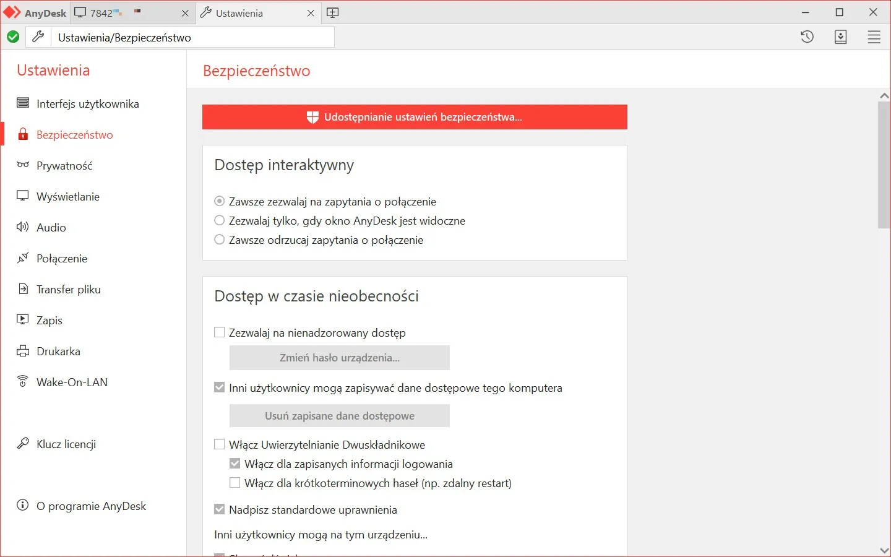The height and width of the screenshot is (557, 891).
Task: Click the printer icon for Drukarka
Action: pos(23,351)
